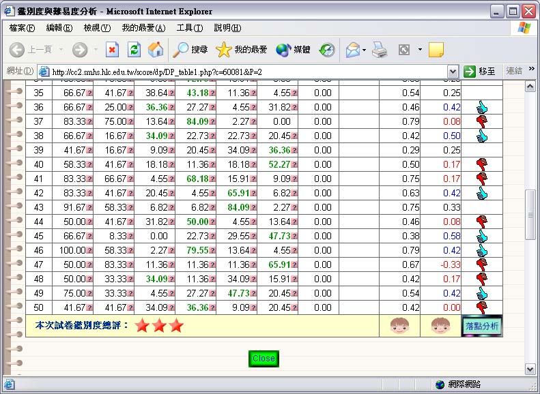Open the 檔案(F) menu
Screen dimensions: 540x394
[x=22, y=28]
